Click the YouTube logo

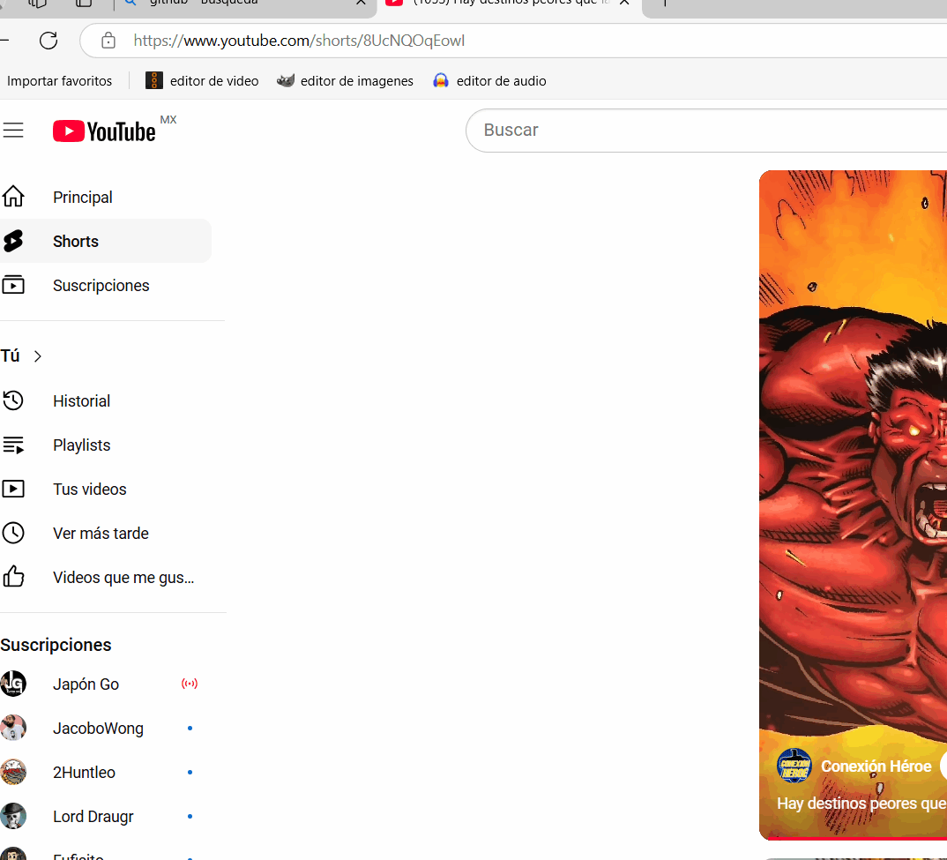click(104, 131)
